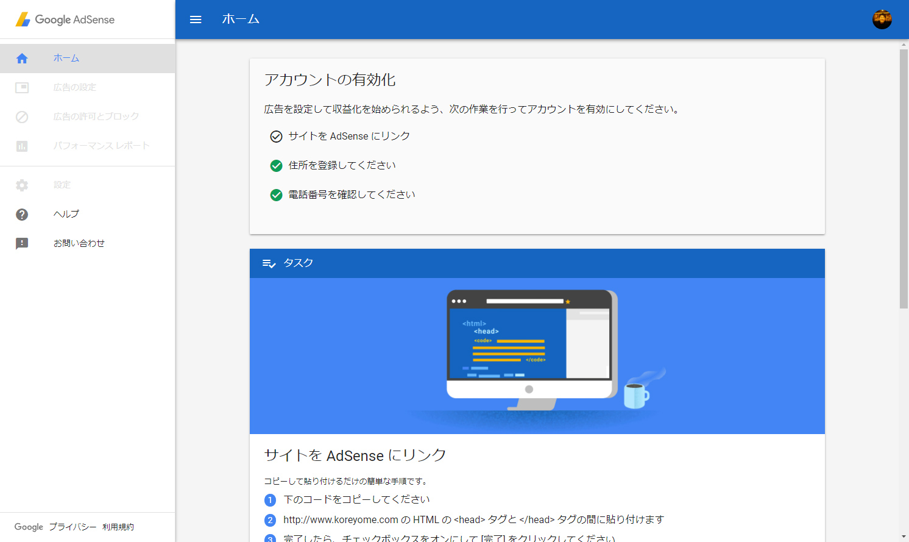
Task: Click the Google AdSense logo
Action: point(65,20)
